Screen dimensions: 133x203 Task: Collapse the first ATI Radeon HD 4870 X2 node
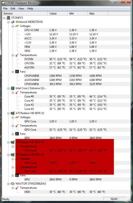click(x=8, y=113)
